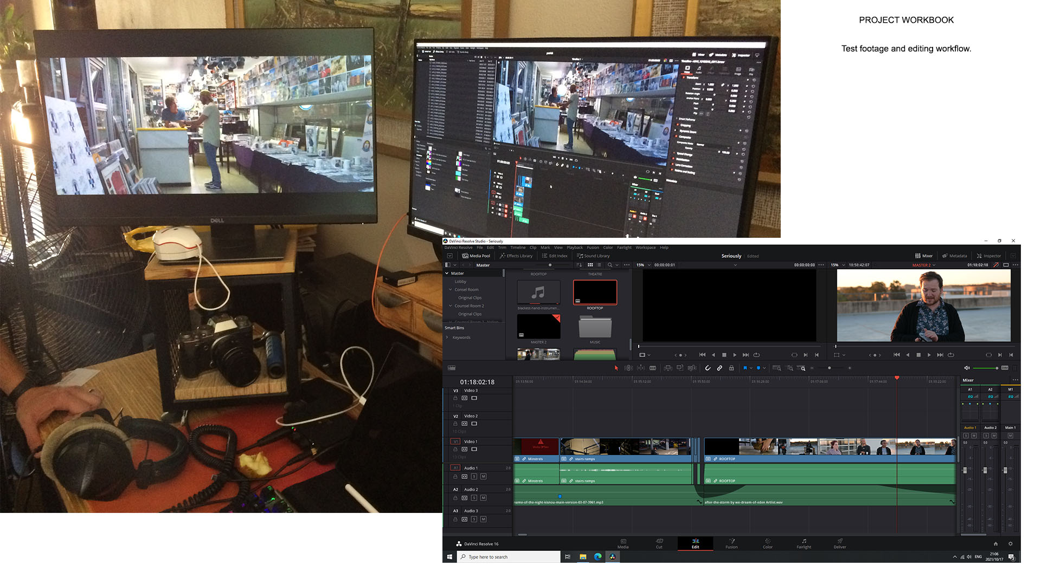Image resolution: width=1041 pixels, height=585 pixels.
Task: Solo the Audio 2 track
Action: [x=474, y=498]
